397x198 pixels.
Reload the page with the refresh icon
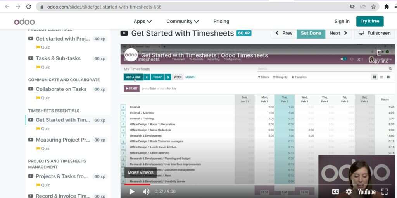[x=29, y=7]
